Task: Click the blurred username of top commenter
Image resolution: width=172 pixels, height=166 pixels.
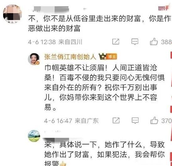Action: [51, 9]
